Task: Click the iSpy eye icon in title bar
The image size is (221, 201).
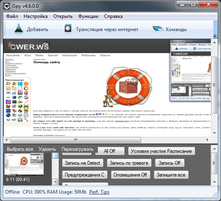Action: tap(7, 6)
